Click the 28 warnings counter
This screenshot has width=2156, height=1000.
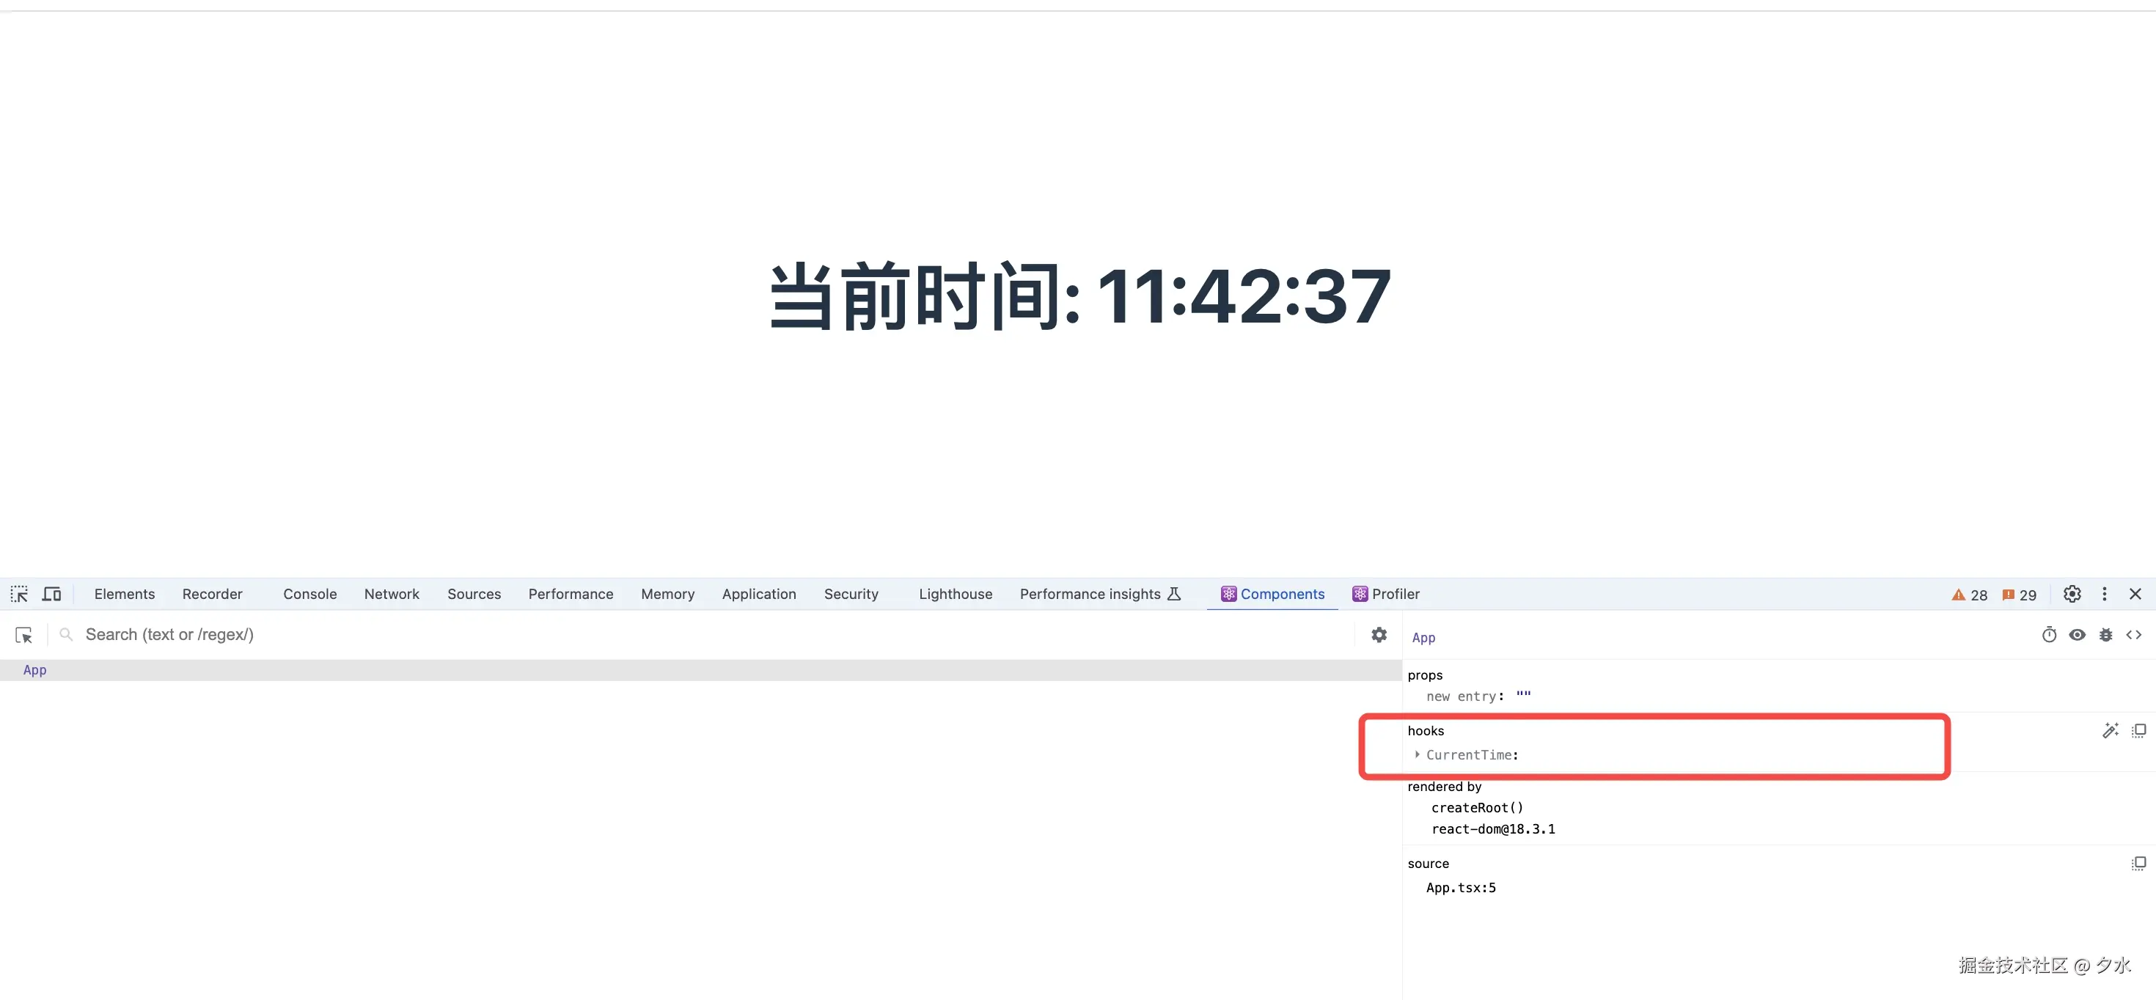(1969, 595)
